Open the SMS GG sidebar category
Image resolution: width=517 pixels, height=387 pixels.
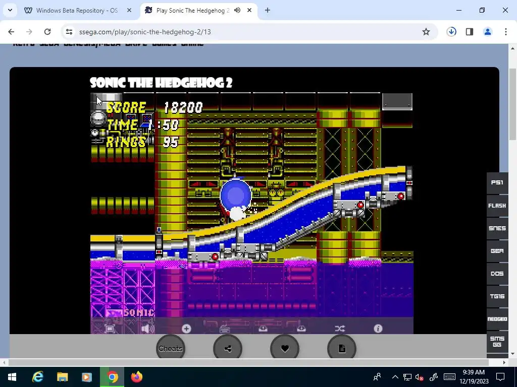[x=497, y=342]
